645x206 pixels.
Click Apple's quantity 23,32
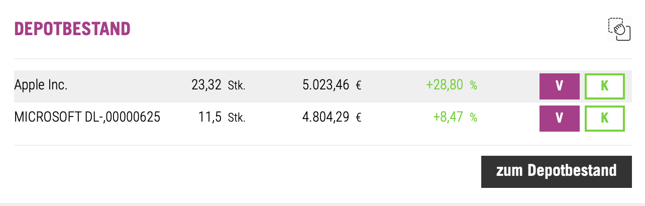(206, 86)
